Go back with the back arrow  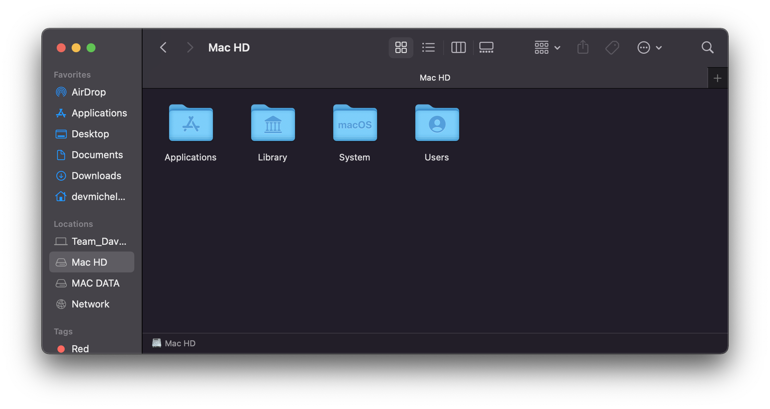click(x=163, y=47)
